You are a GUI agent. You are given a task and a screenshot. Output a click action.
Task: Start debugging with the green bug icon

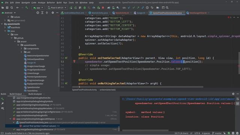point(85,7)
